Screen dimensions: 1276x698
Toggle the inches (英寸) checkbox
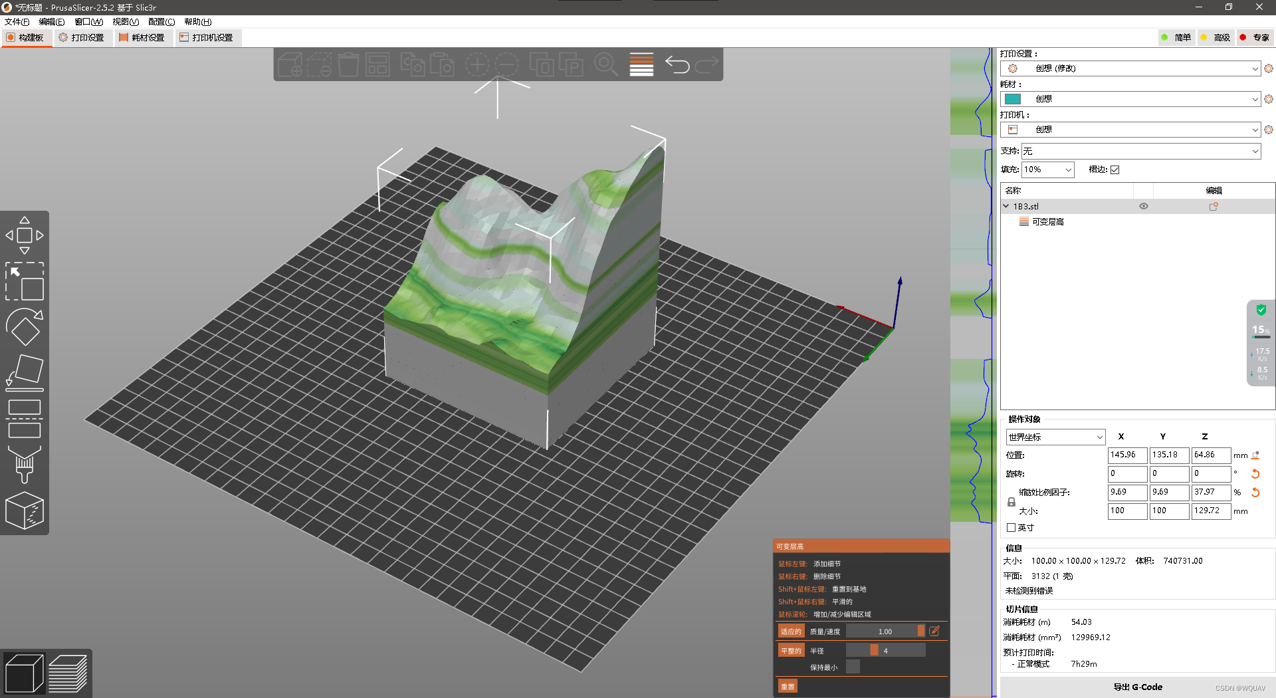(1011, 527)
